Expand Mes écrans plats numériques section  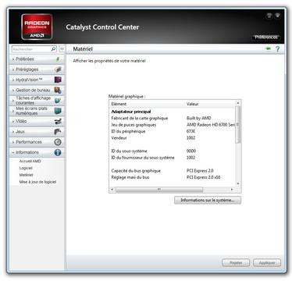(37, 111)
